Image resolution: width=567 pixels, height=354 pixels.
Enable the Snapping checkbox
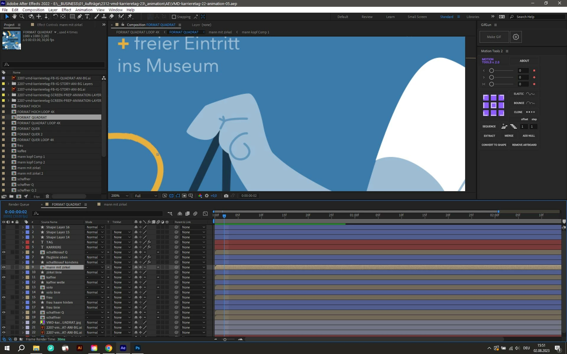click(174, 17)
